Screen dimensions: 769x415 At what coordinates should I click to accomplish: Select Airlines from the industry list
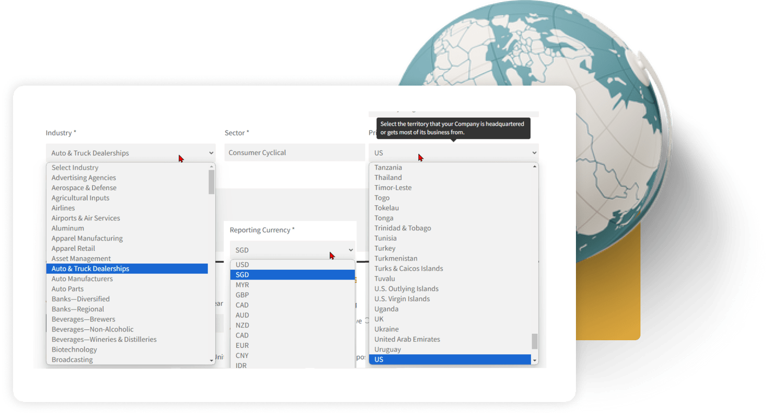(x=63, y=208)
